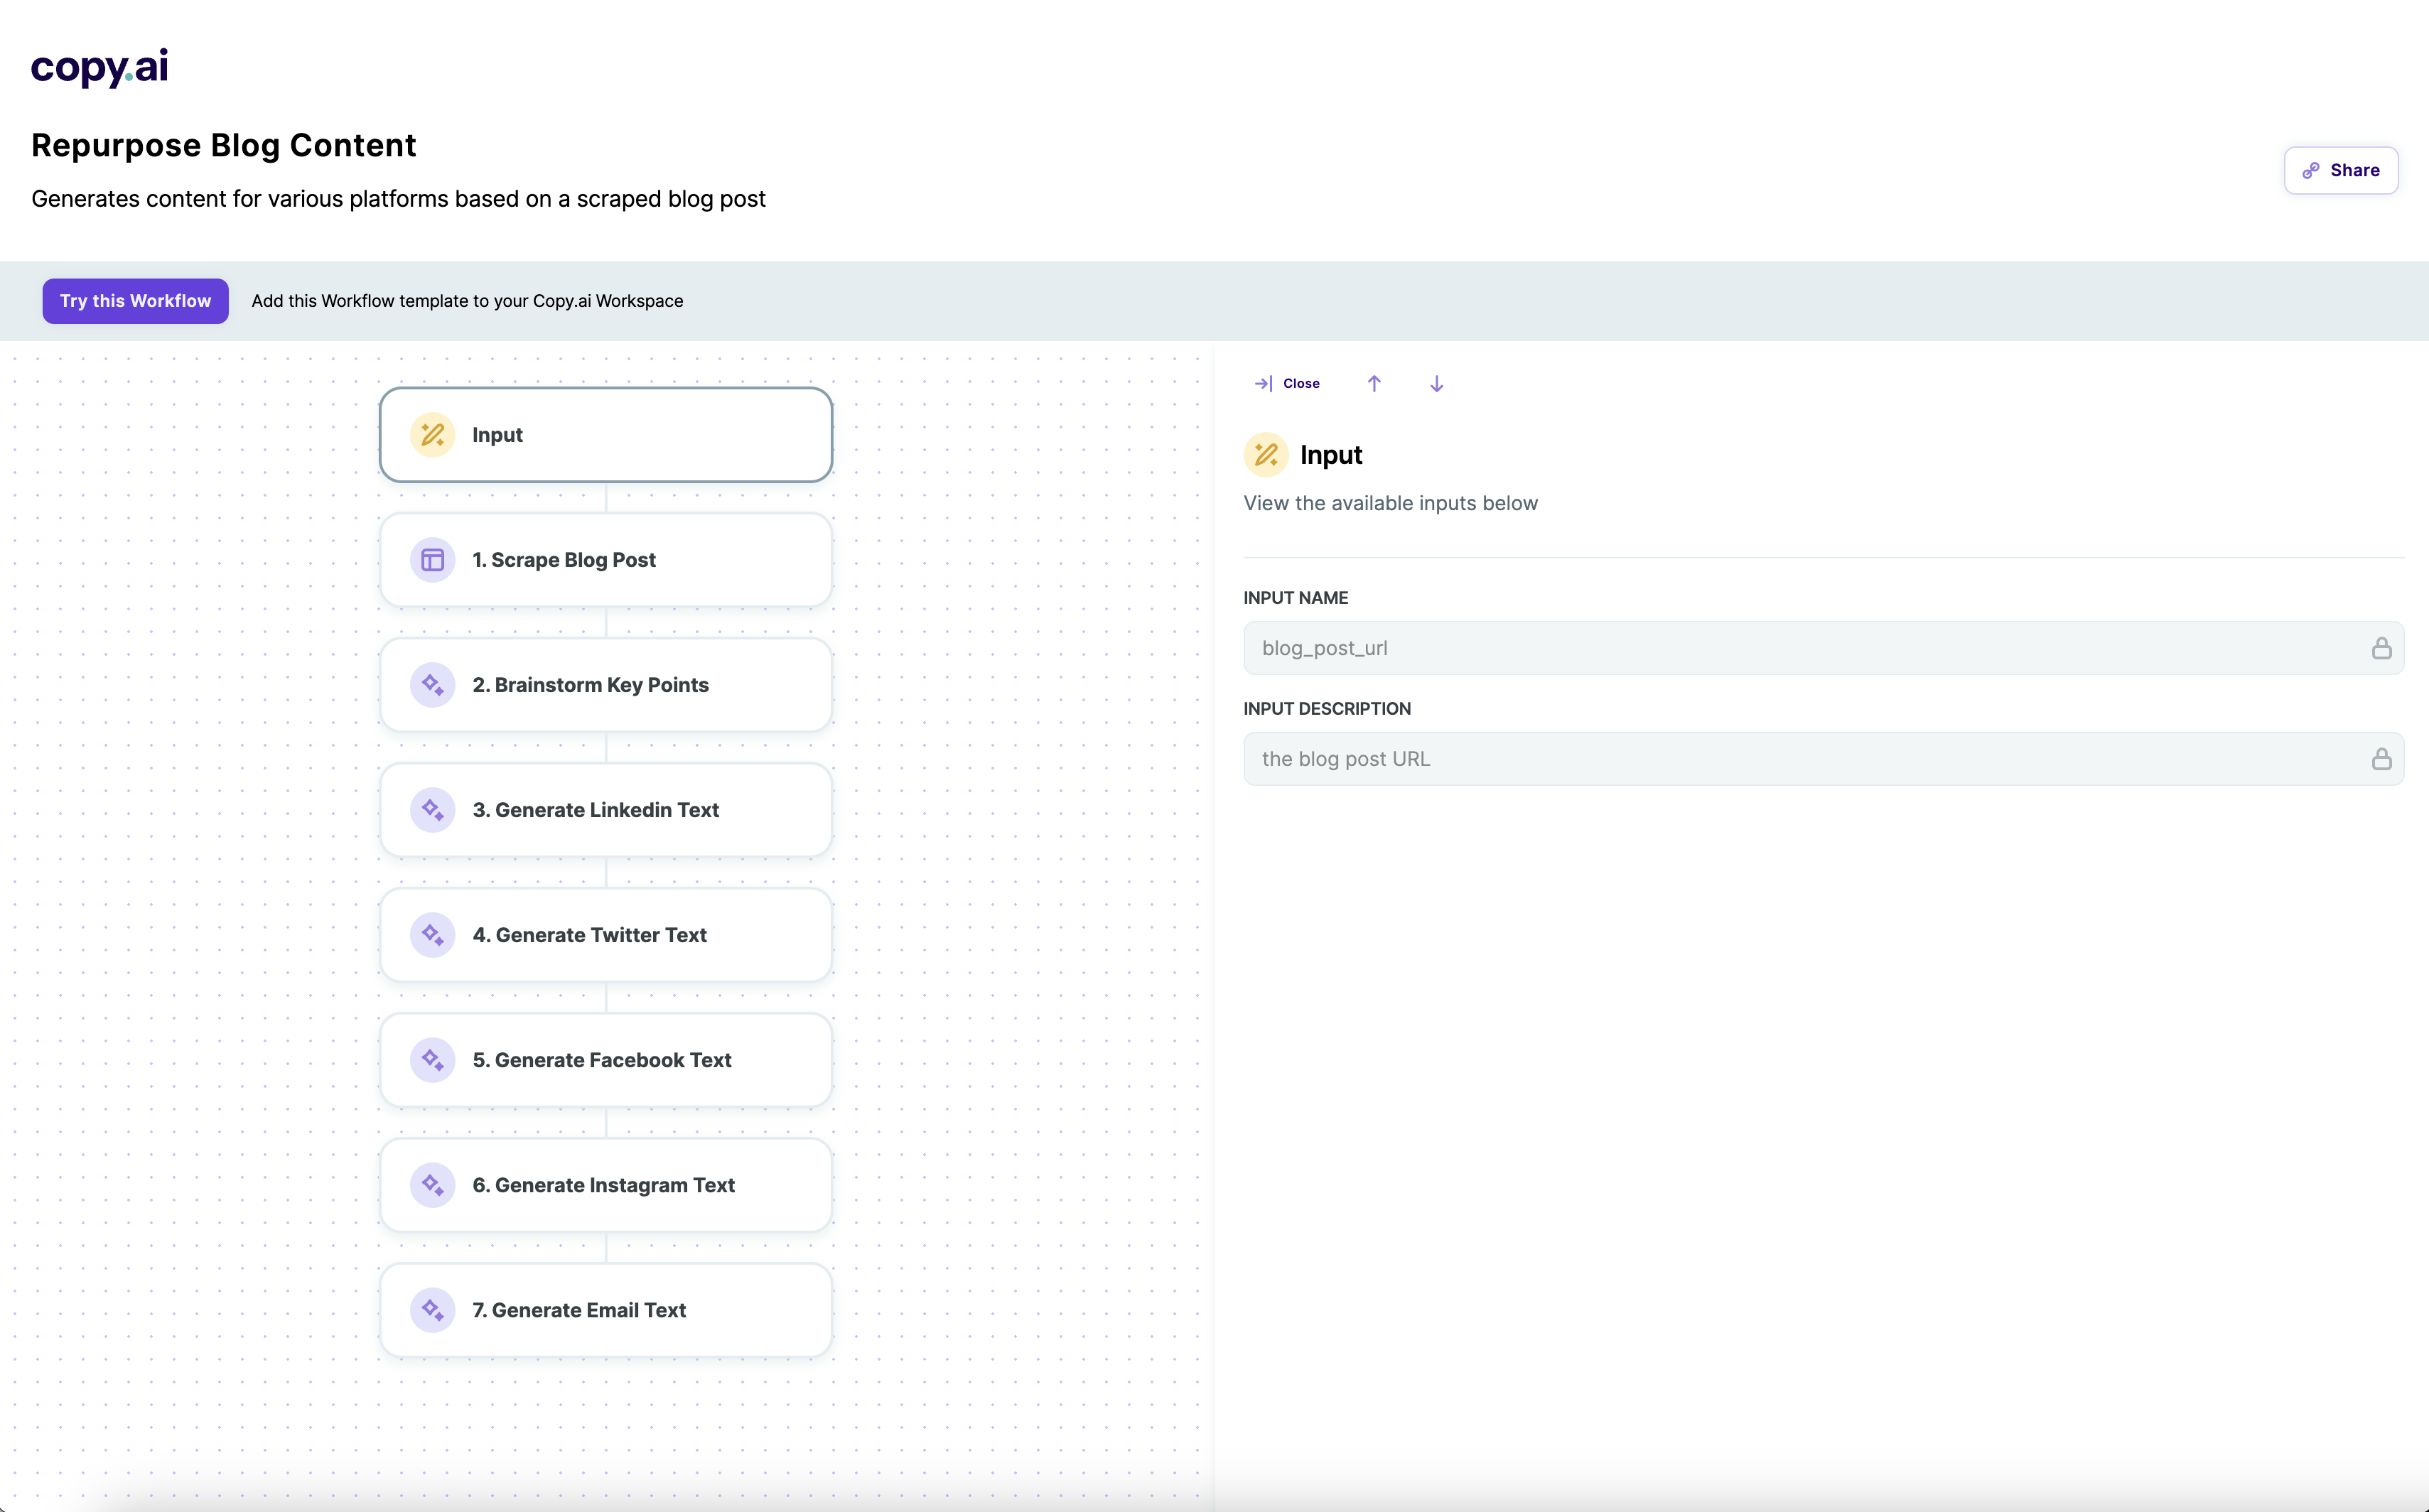Image resolution: width=2429 pixels, height=1512 pixels.
Task: Open the 4. Generate Twitter Text step
Action: [605, 935]
